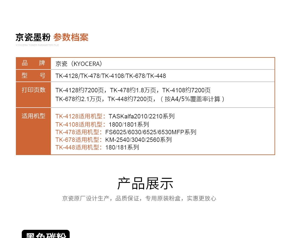Click the TK-678适用机型 KM-2540 line
This screenshot has width=291, height=238.
click(113, 140)
